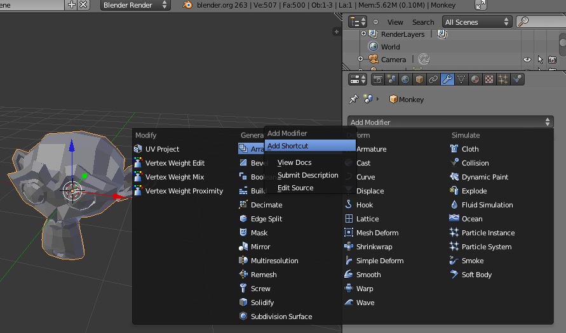
Task: Open the Object Data tab triangle icon
Action: (x=461, y=79)
